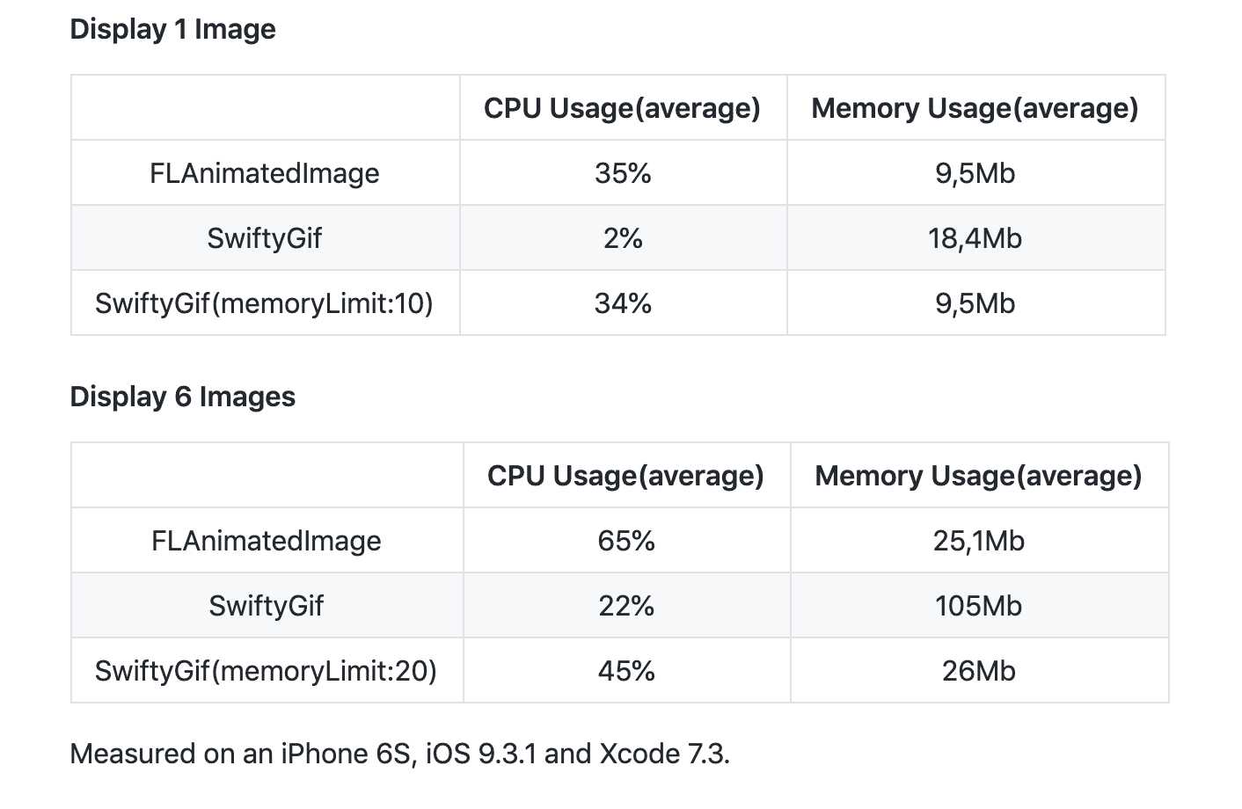Select CPU Usage(average) header in first table
The image size is (1242, 809).
click(623, 108)
